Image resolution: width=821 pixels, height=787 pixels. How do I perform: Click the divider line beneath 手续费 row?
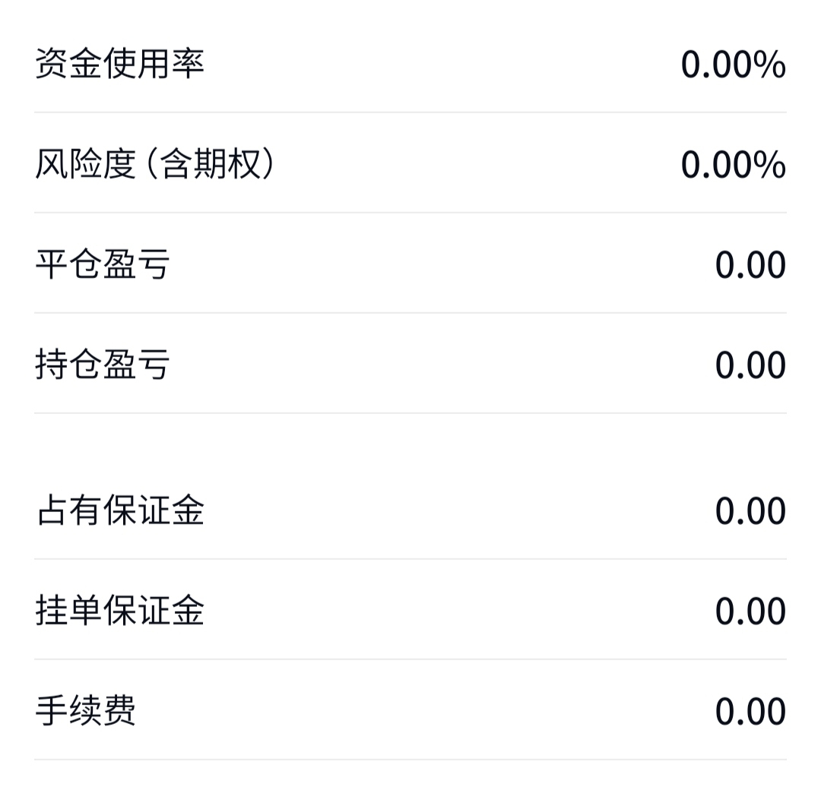[x=410, y=759]
